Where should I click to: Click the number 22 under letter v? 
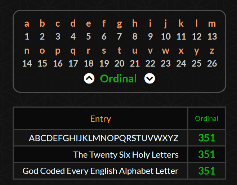150,63
